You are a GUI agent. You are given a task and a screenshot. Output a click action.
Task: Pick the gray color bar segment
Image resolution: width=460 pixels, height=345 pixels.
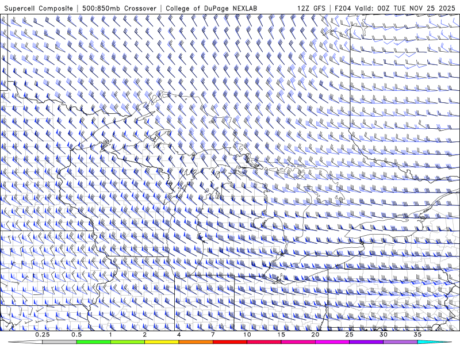click(x=60, y=342)
